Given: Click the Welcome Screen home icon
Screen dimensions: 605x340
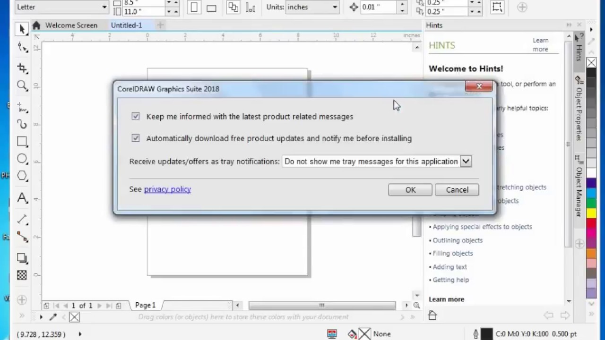Looking at the screenshot, I should pyautogui.click(x=36, y=25).
